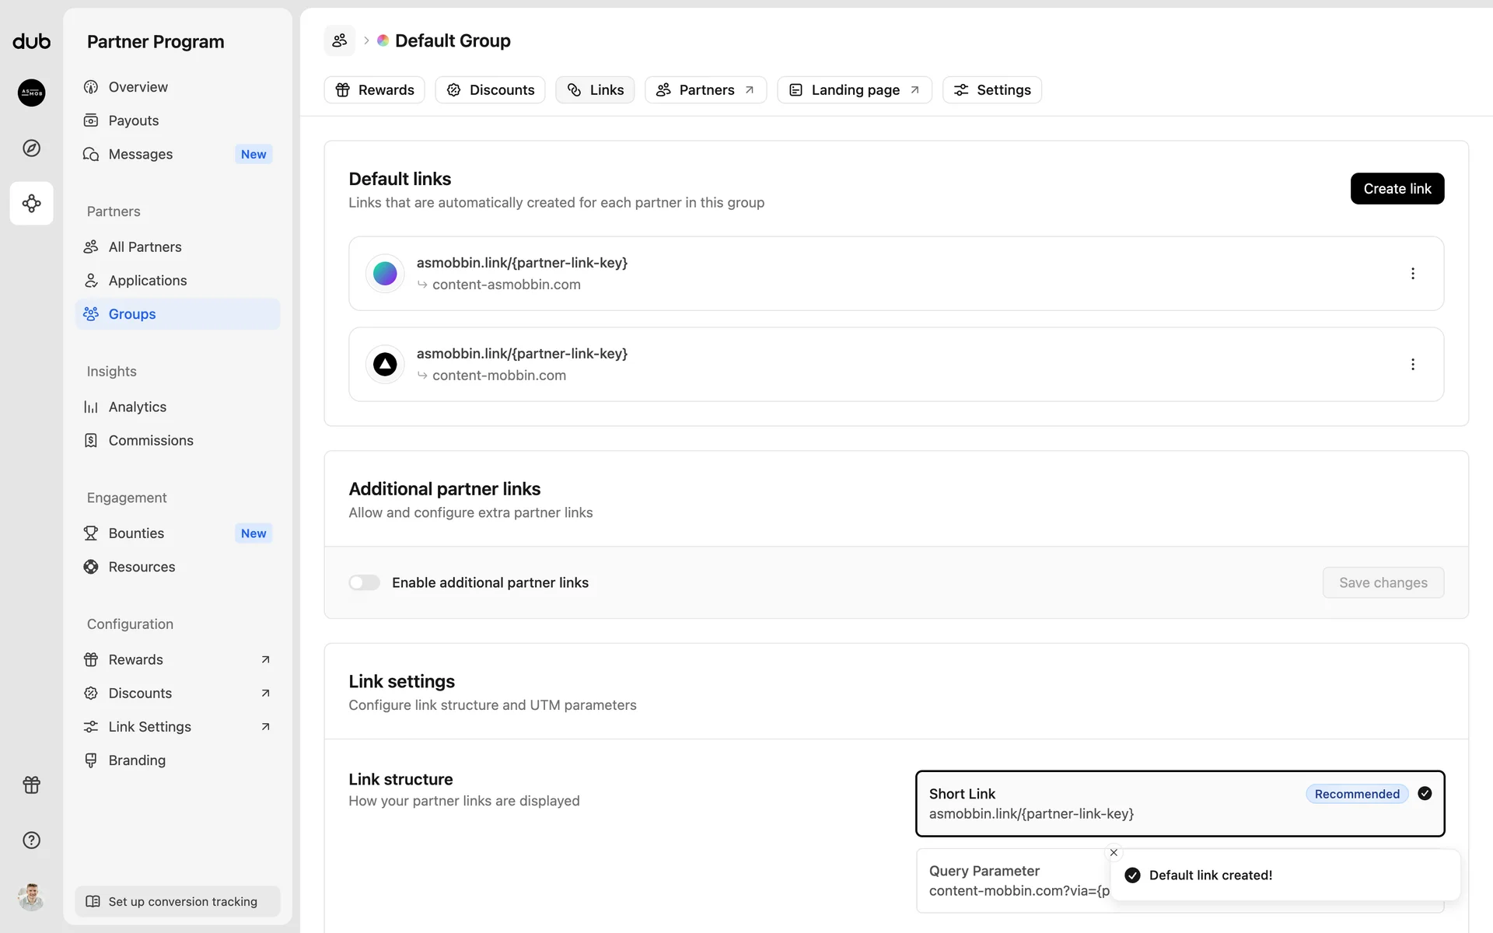The height and width of the screenshot is (933, 1493).
Task: Open the gift referral icon at bottom left
Action: tap(31, 784)
